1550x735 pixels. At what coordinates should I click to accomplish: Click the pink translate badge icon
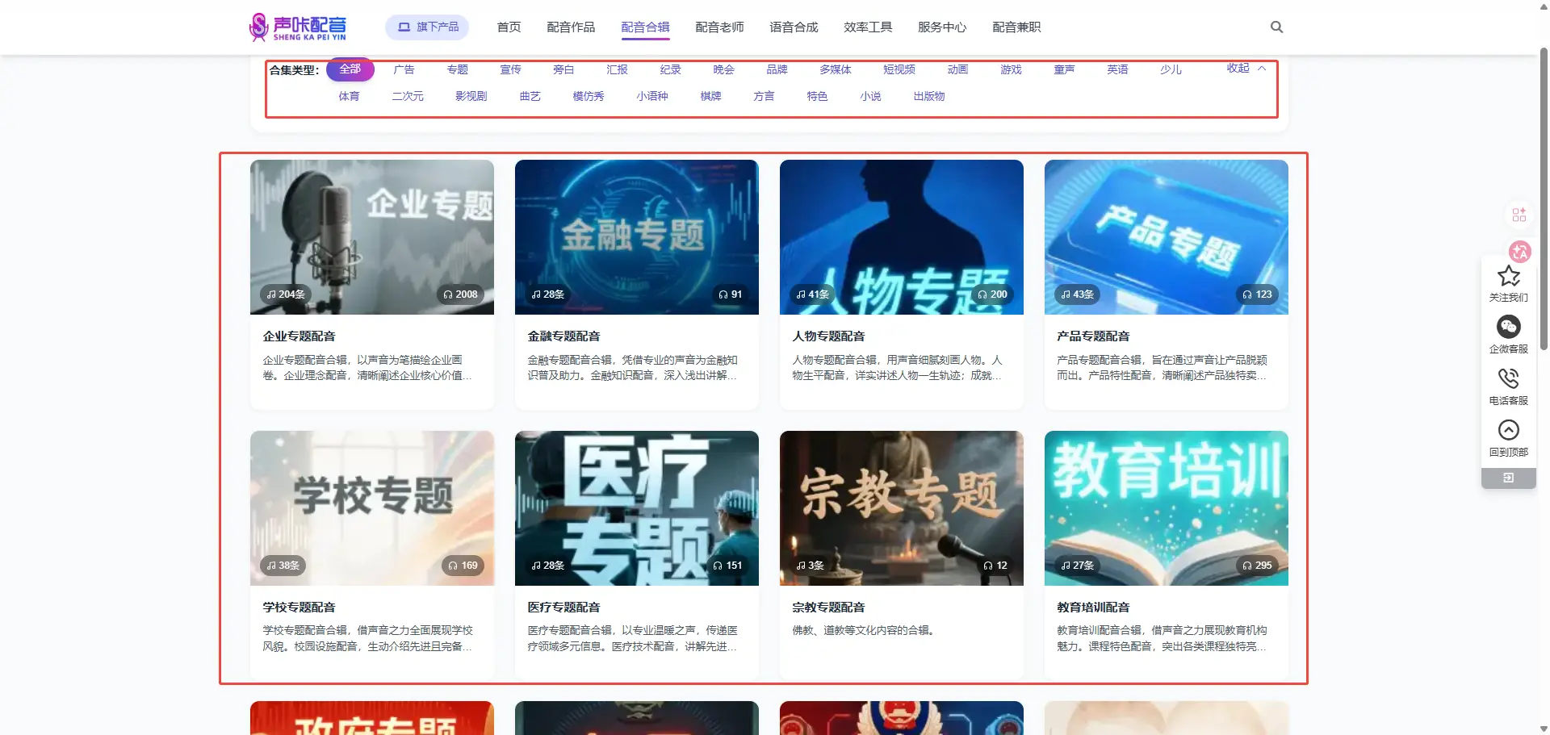pos(1519,253)
